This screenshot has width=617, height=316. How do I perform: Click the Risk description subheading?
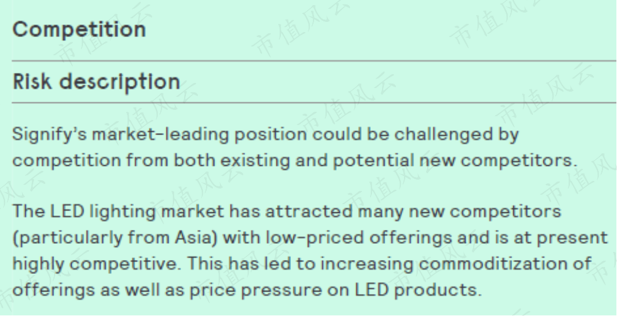click(96, 82)
